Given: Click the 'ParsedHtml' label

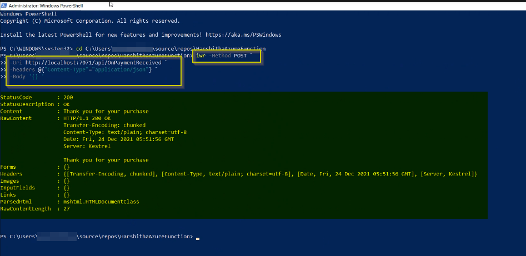Looking at the screenshot, I should point(16,202).
